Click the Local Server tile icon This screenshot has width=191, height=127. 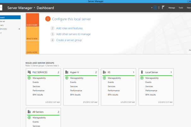click(x=142, y=72)
